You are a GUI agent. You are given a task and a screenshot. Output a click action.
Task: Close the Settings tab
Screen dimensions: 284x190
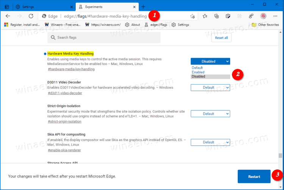[71, 7]
